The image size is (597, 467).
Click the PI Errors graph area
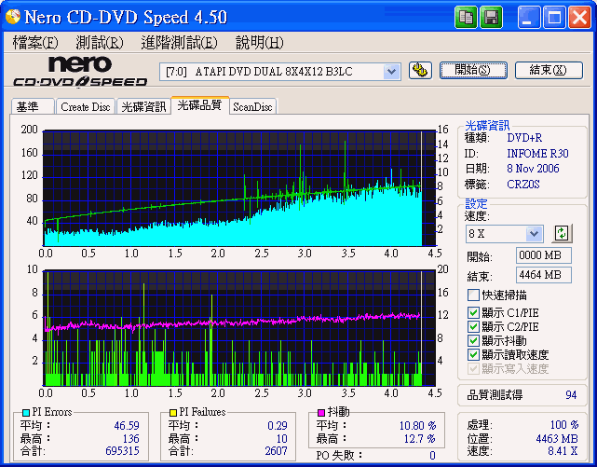click(x=239, y=188)
